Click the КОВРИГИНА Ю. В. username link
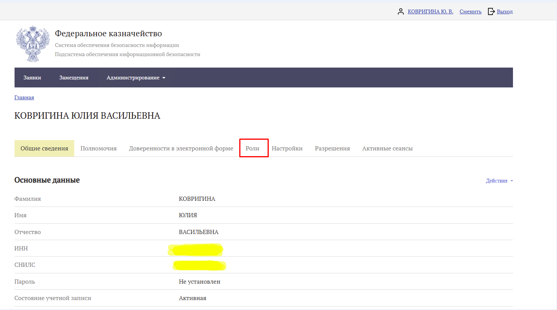The height and width of the screenshot is (310, 557). pos(430,11)
